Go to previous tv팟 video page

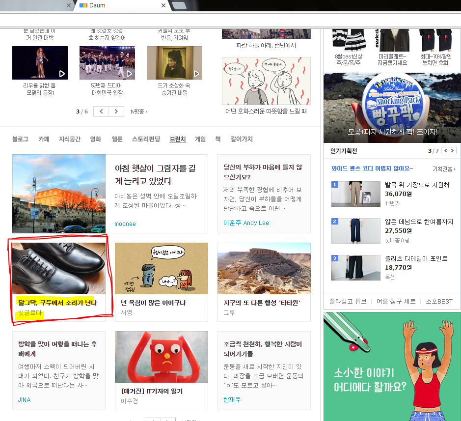[101, 111]
